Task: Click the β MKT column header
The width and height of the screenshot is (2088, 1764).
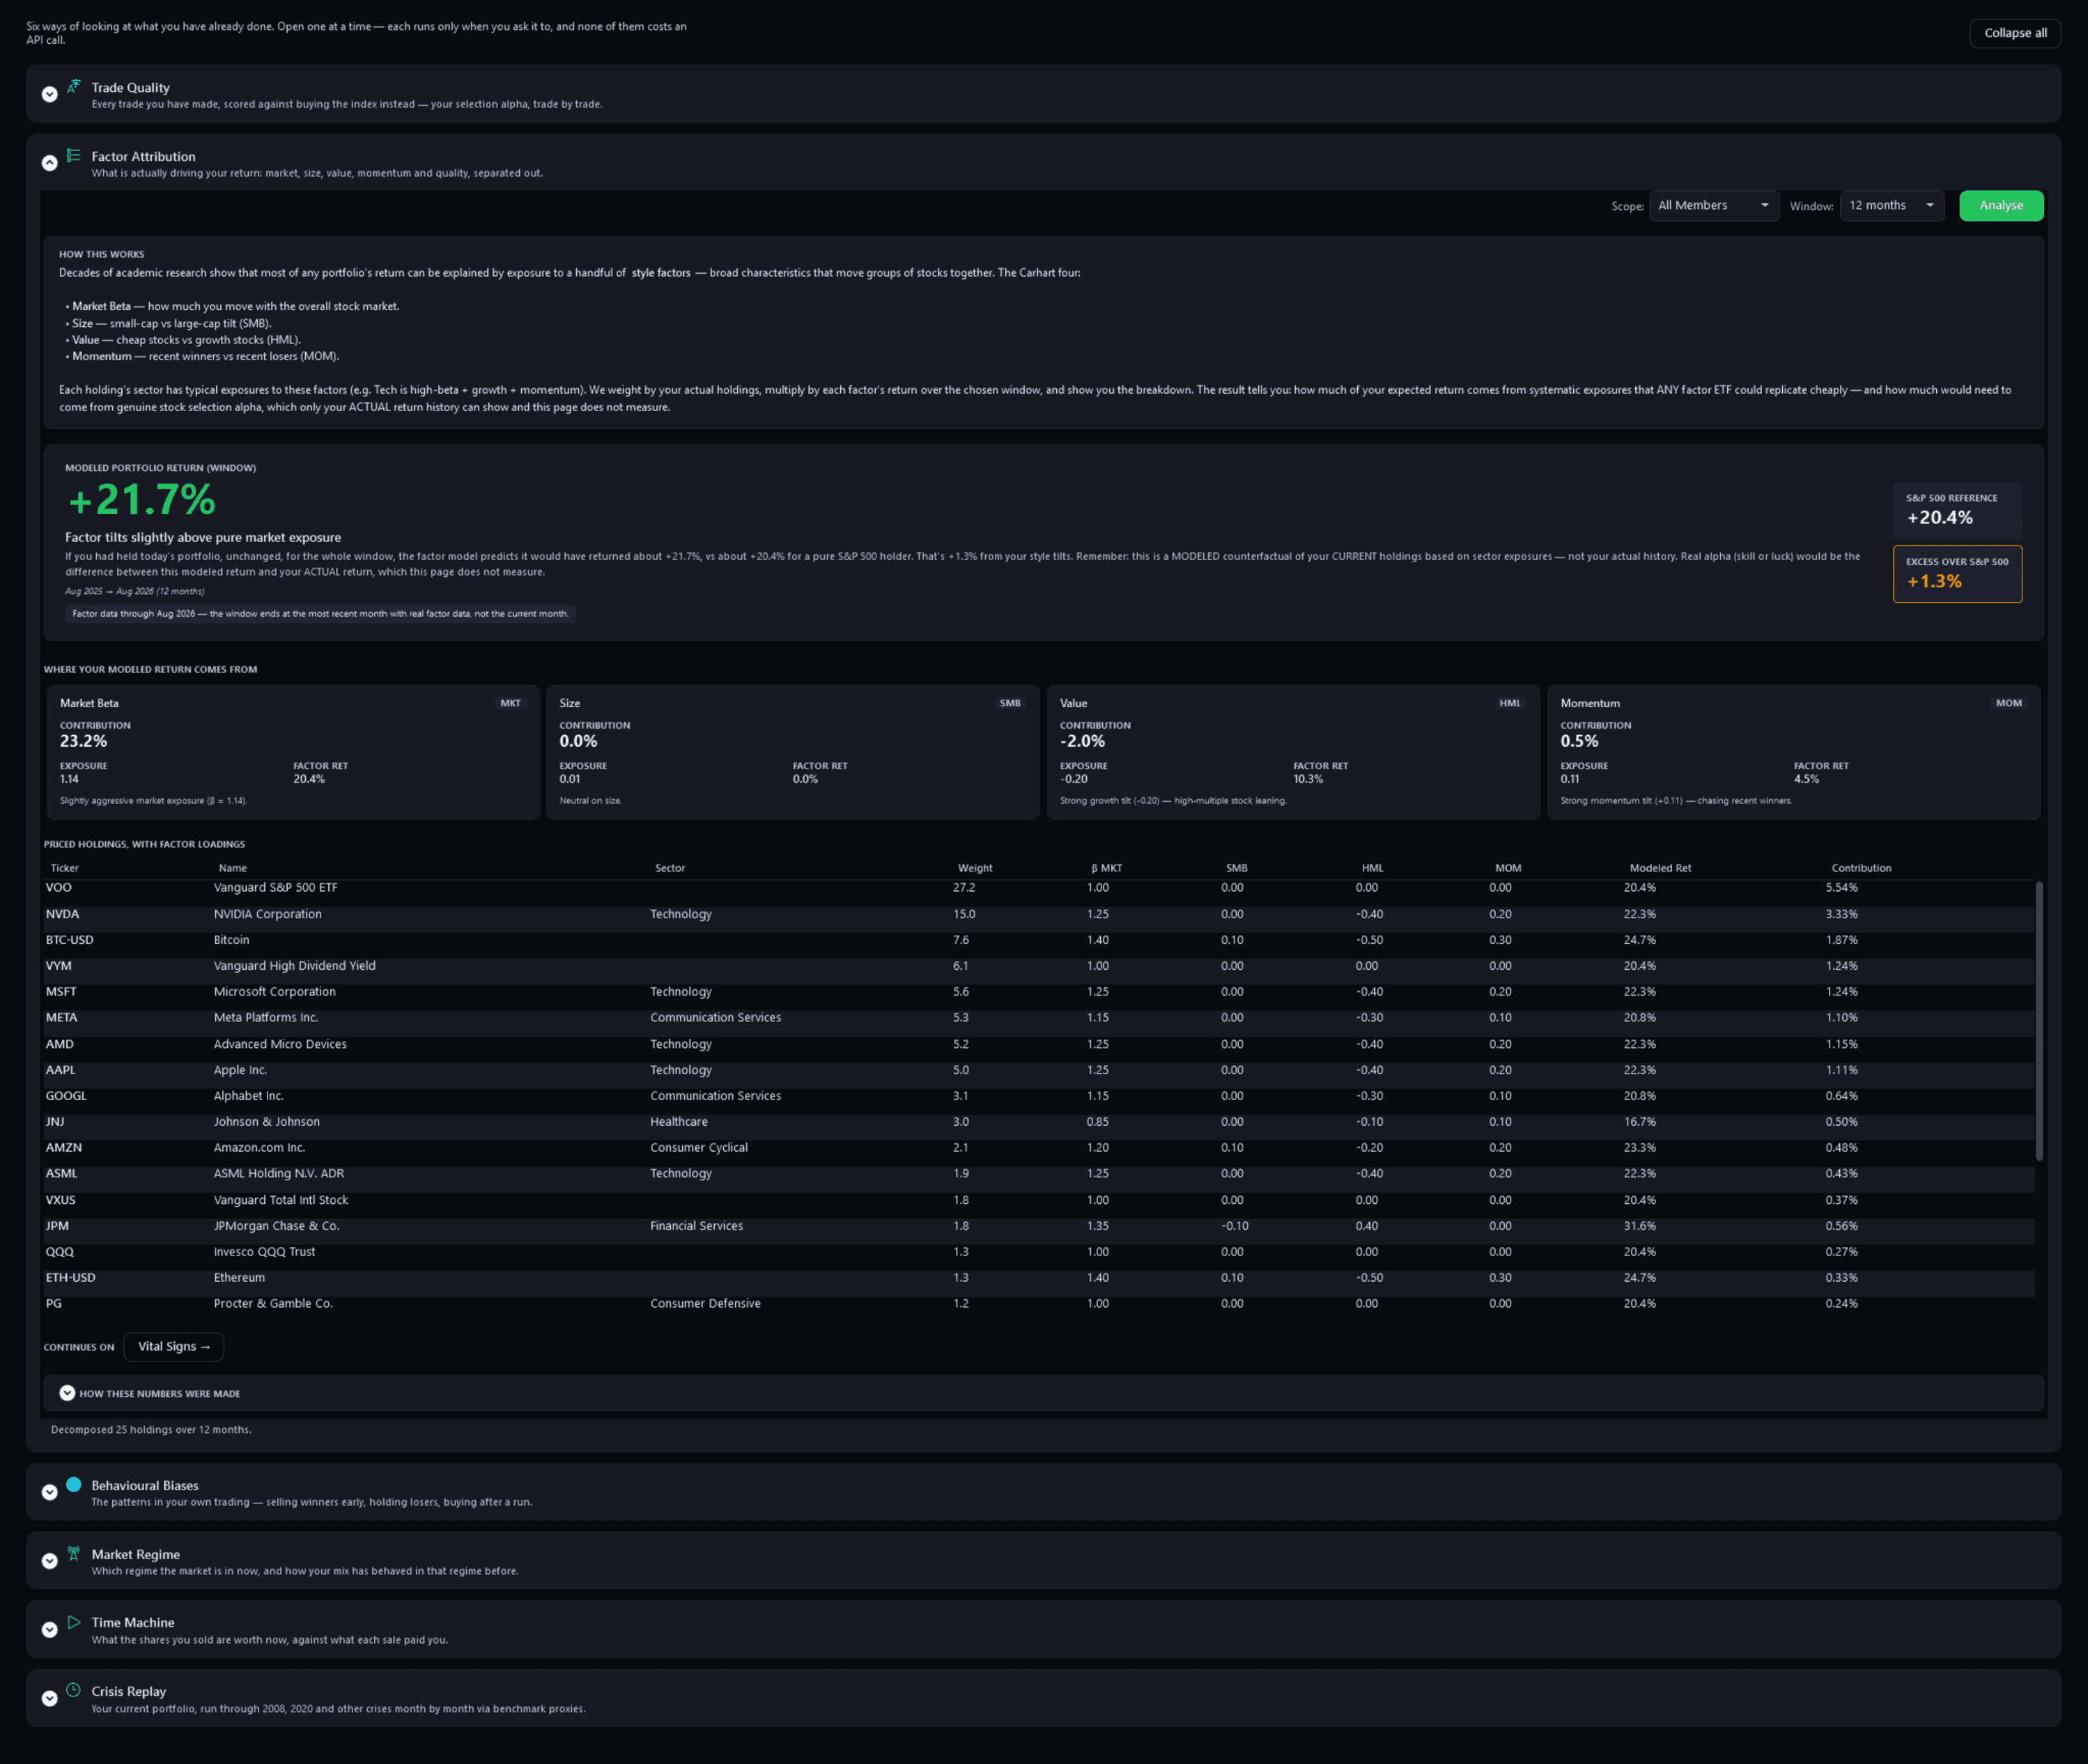Action: click(x=1106, y=868)
